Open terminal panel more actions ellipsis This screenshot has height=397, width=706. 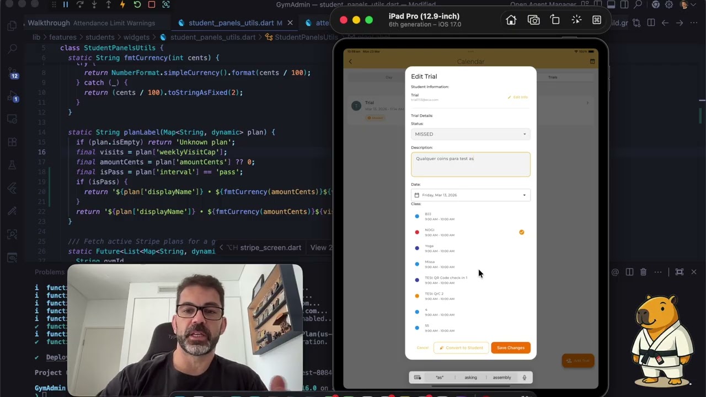[x=658, y=272]
